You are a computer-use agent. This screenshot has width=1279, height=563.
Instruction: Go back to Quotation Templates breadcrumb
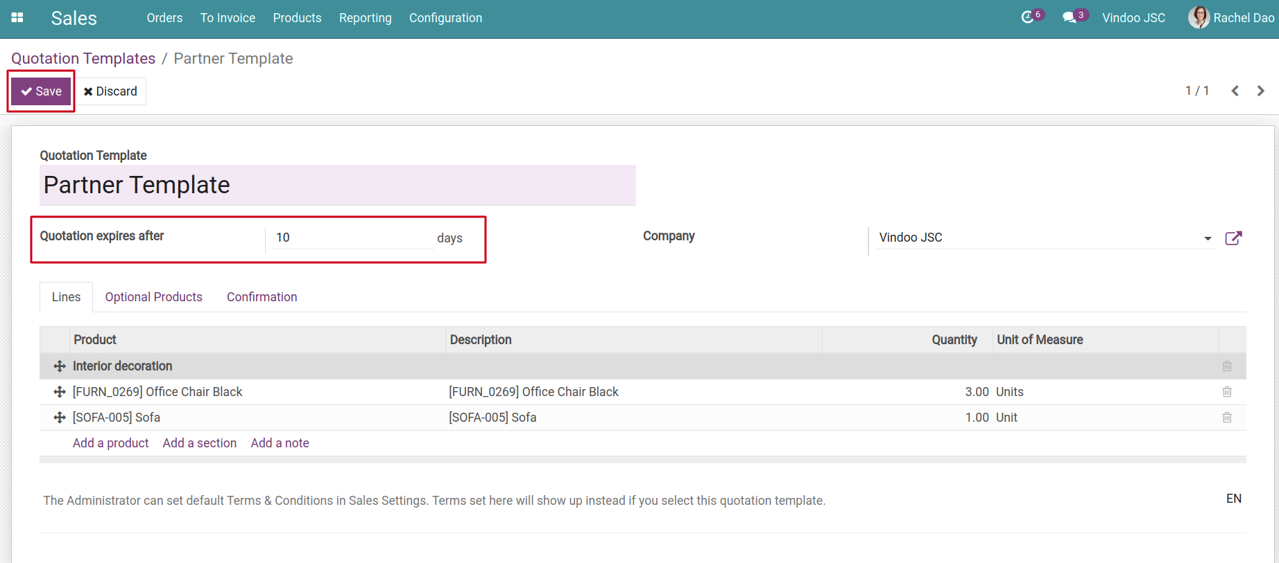[x=83, y=59]
